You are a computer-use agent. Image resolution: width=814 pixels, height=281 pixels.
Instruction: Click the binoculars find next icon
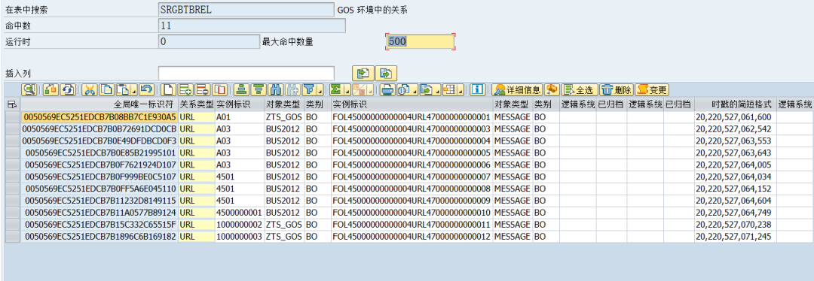coord(292,89)
